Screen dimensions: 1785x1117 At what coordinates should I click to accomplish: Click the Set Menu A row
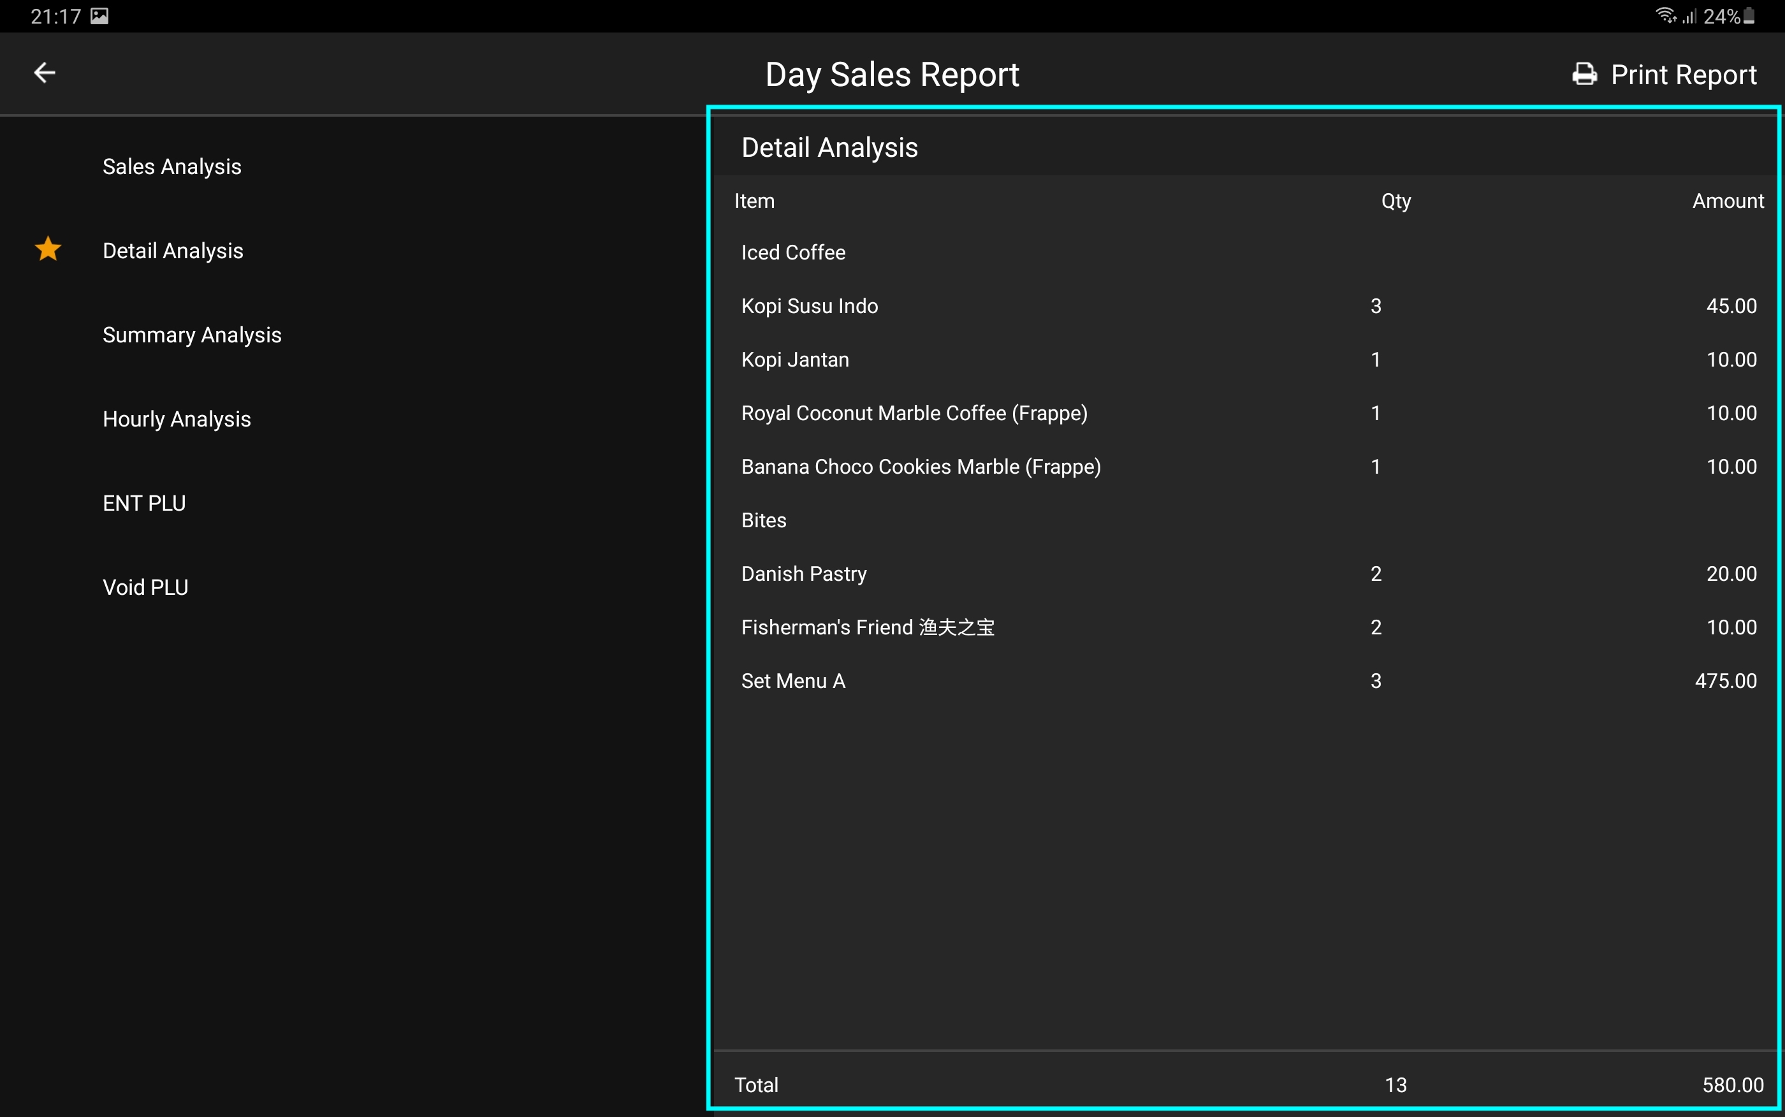(793, 681)
